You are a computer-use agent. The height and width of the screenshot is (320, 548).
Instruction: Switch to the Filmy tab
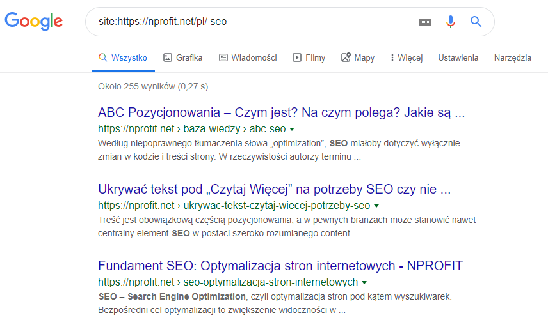tap(309, 57)
